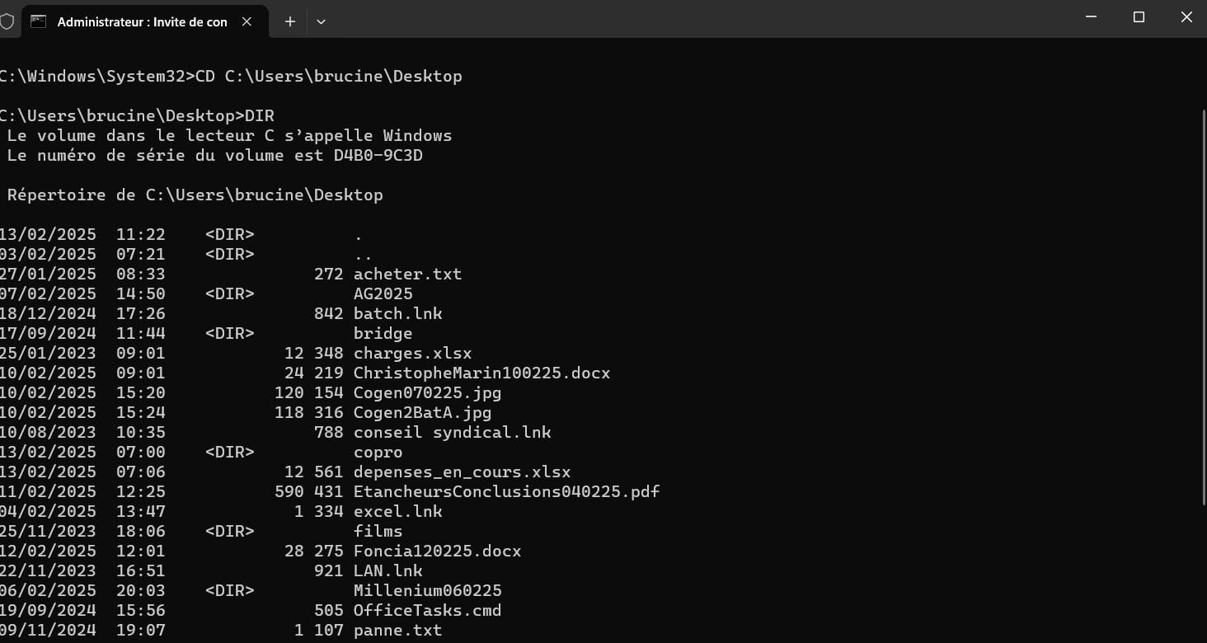This screenshot has height=643, width=1207.
Task: Minimize the terminal window
Action: click(1092, 17)
